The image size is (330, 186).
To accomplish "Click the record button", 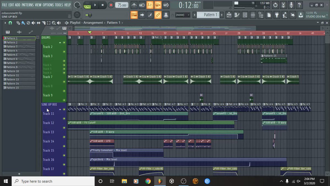I will 111,5.
